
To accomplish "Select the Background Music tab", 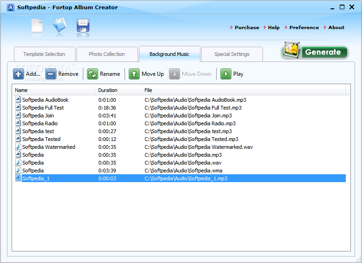I will [169, 54].
